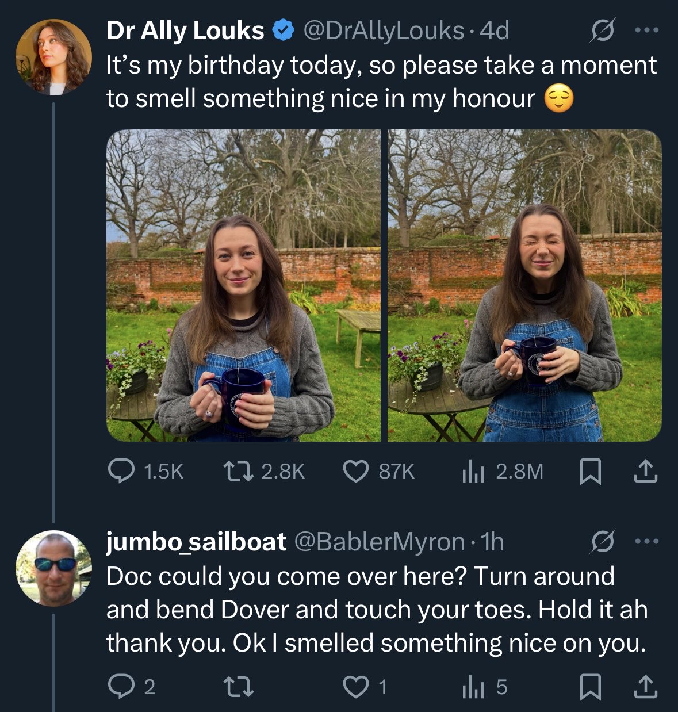Reply to jumbo_sailboat's comment

(121, 687)
